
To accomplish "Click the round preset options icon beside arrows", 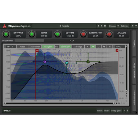I will [105, 26].
